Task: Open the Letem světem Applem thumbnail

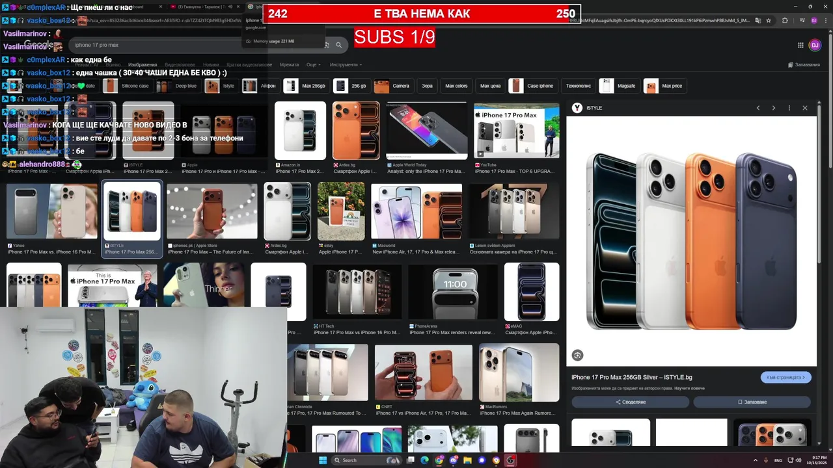Action: tap(514, 211)
